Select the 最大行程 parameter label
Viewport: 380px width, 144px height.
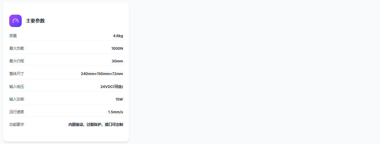click(16, 61)
